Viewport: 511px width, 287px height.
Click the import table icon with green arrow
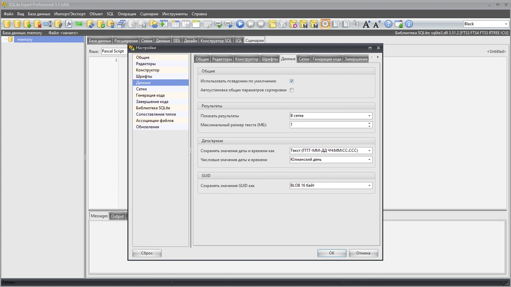tap(164, 24)
